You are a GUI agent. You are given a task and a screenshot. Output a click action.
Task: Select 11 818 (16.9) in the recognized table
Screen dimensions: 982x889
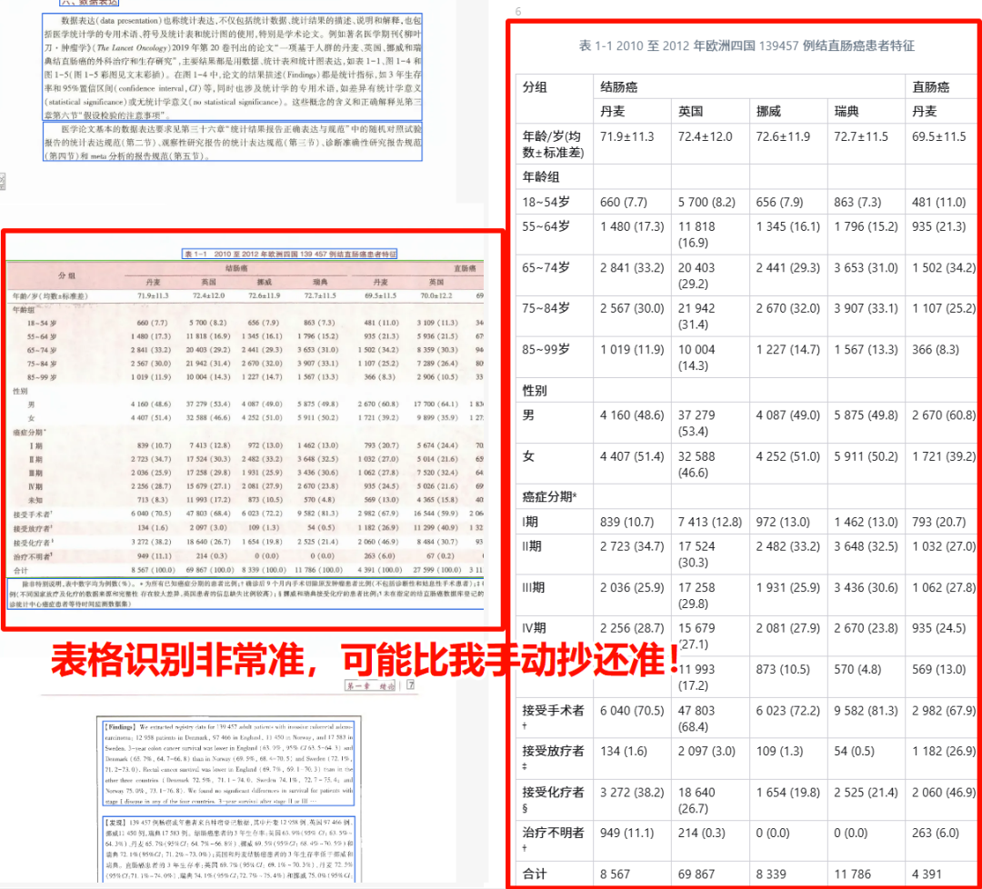click(696, 235)
